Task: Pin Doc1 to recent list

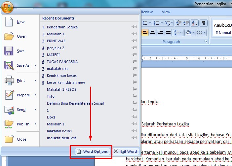Action: (x=135, y=117)
